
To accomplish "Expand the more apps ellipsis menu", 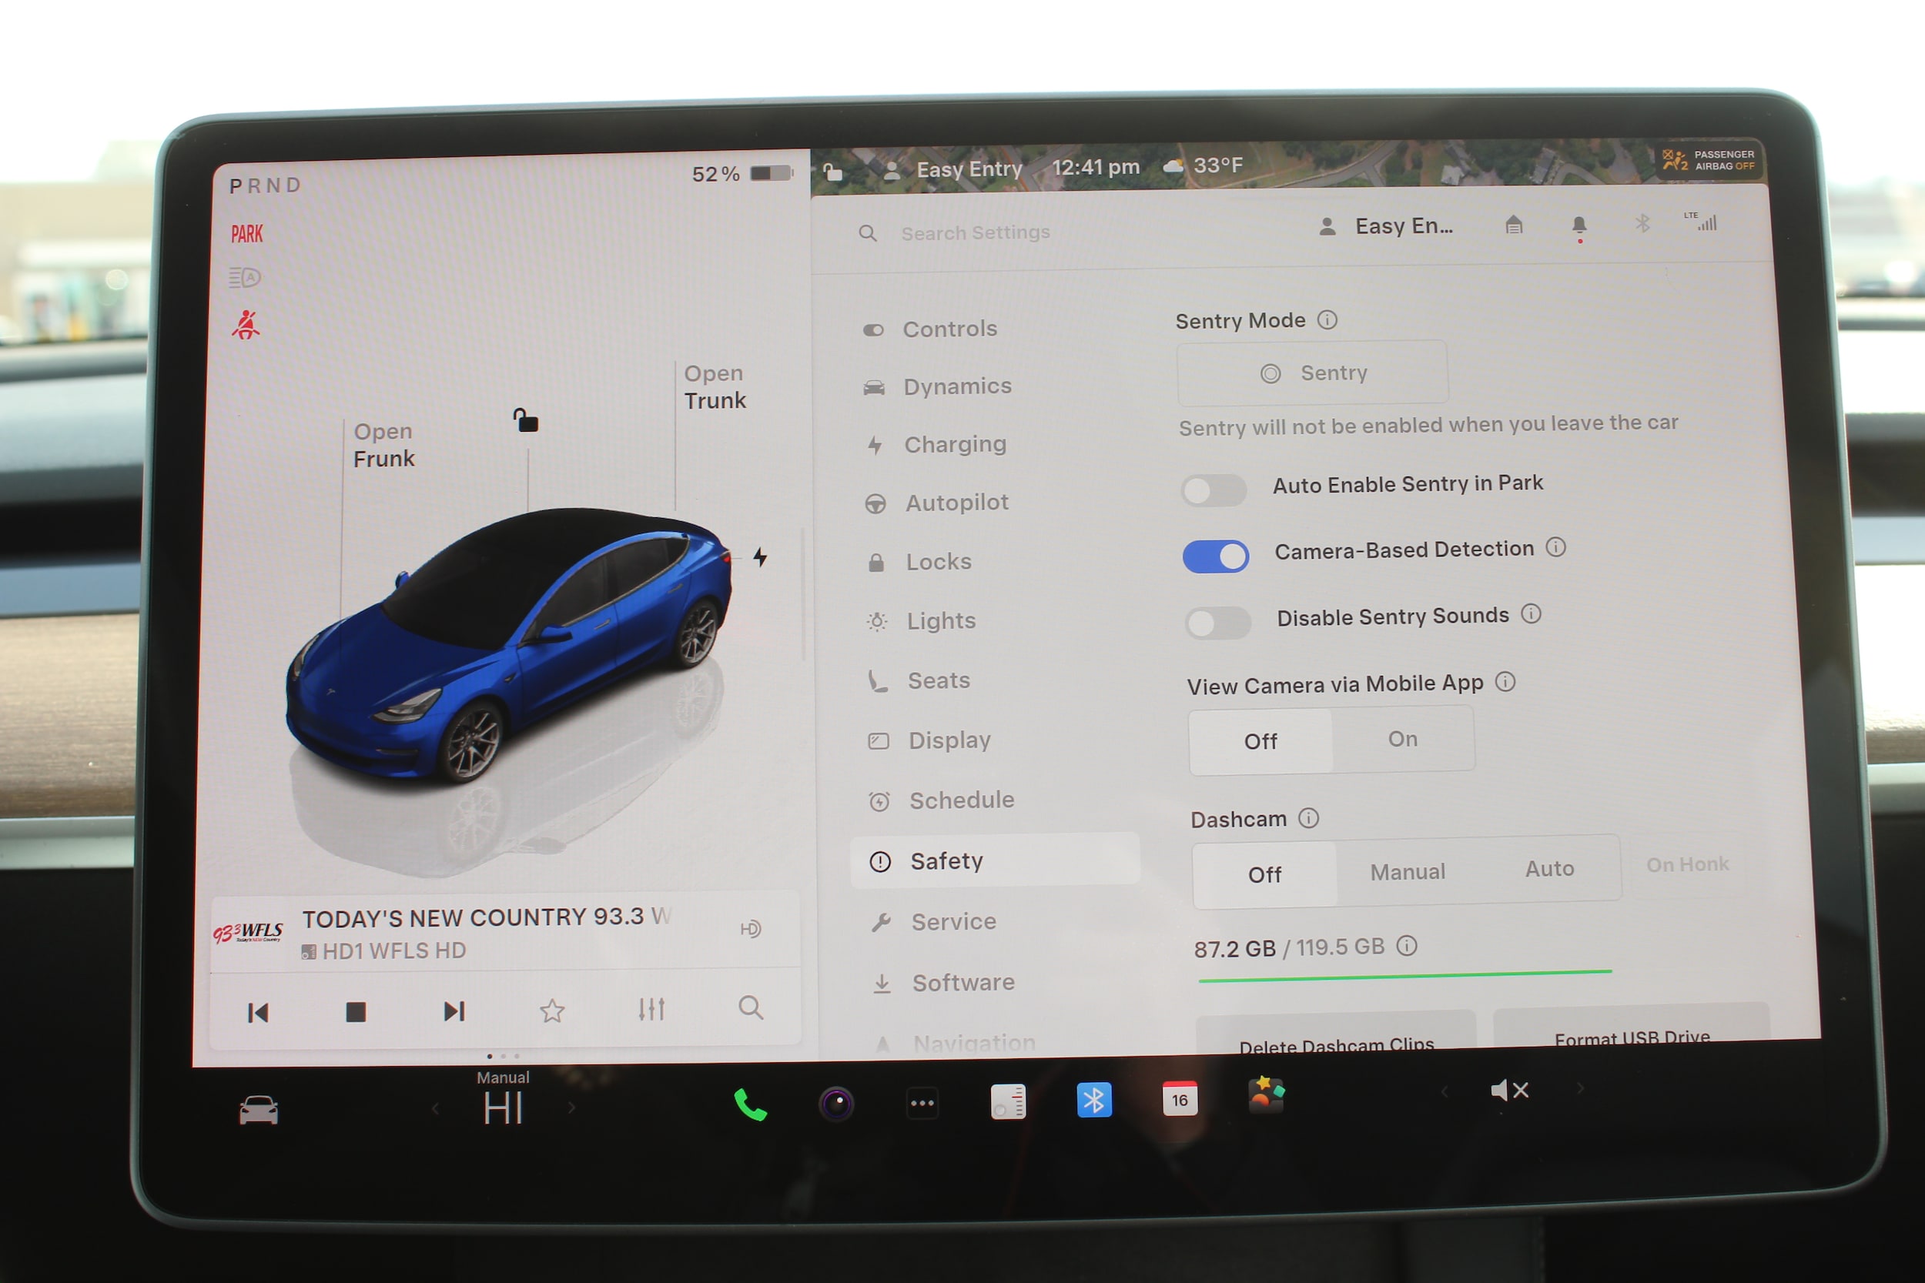I will [922, 1103].
